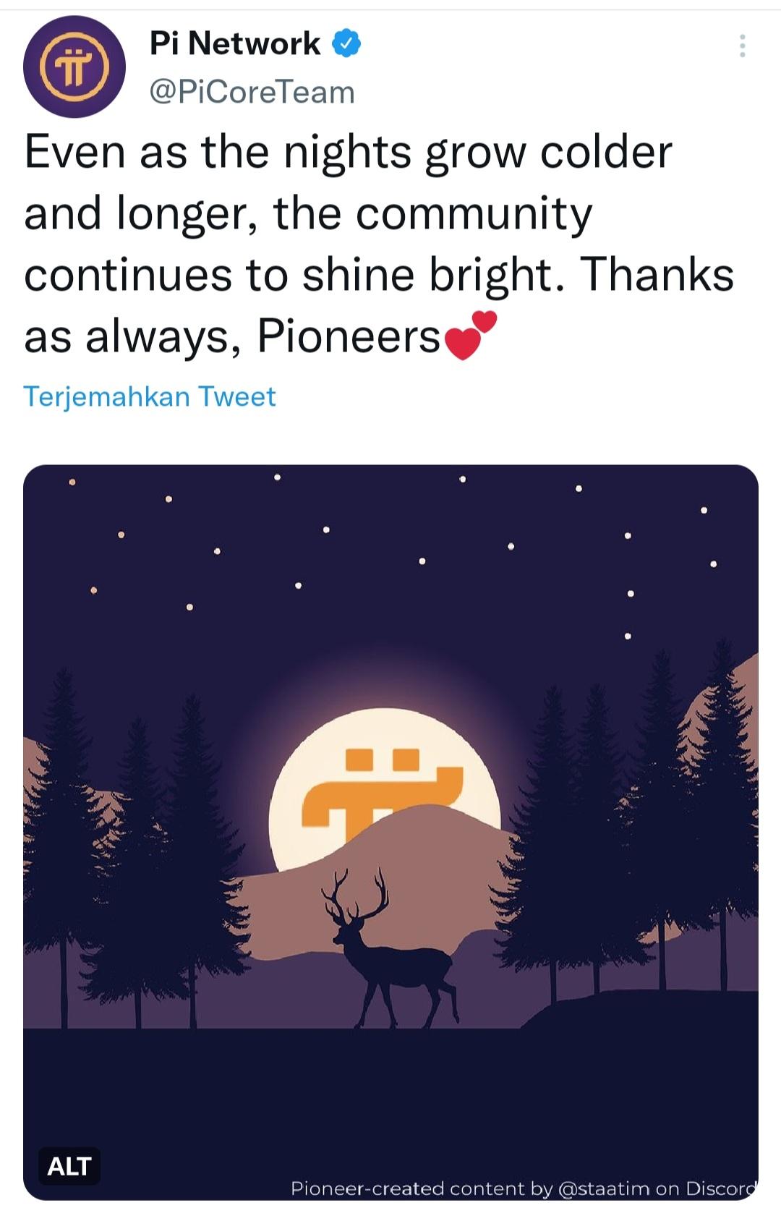The height and width of the screenshot is (1221, 781).
Task: Show the image description via ALT badge
Action: pos(69,1166)
